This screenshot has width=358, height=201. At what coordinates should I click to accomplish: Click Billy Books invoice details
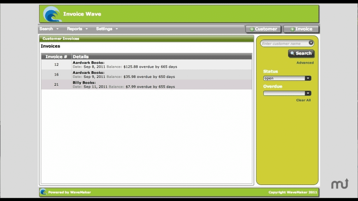[124, 85]
